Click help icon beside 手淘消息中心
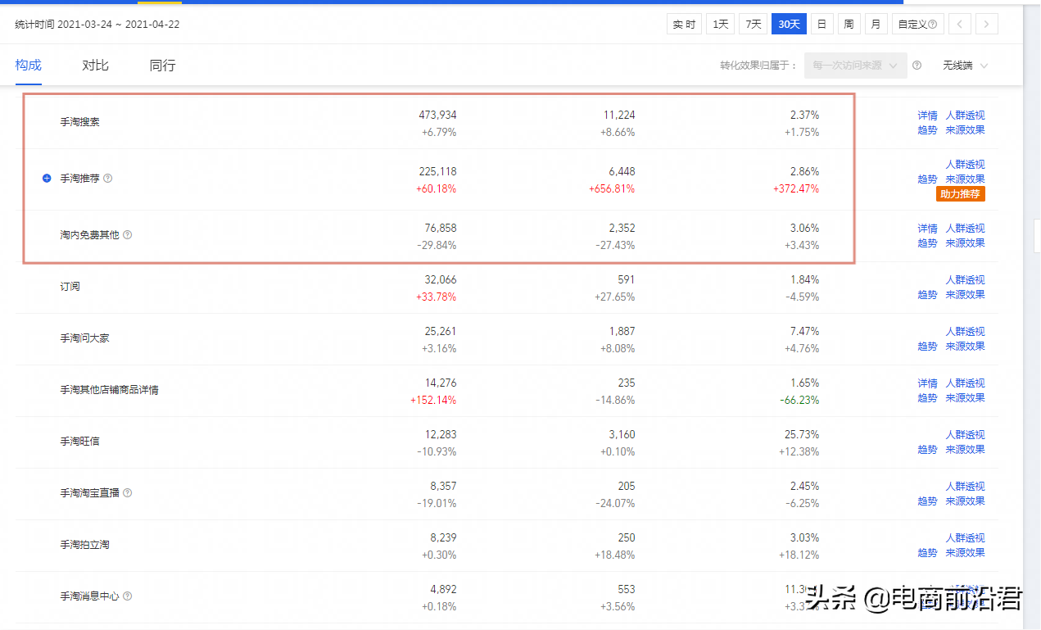Viewport: 1041px width, 630px height. pyautogui.click(x=128, y=596)
